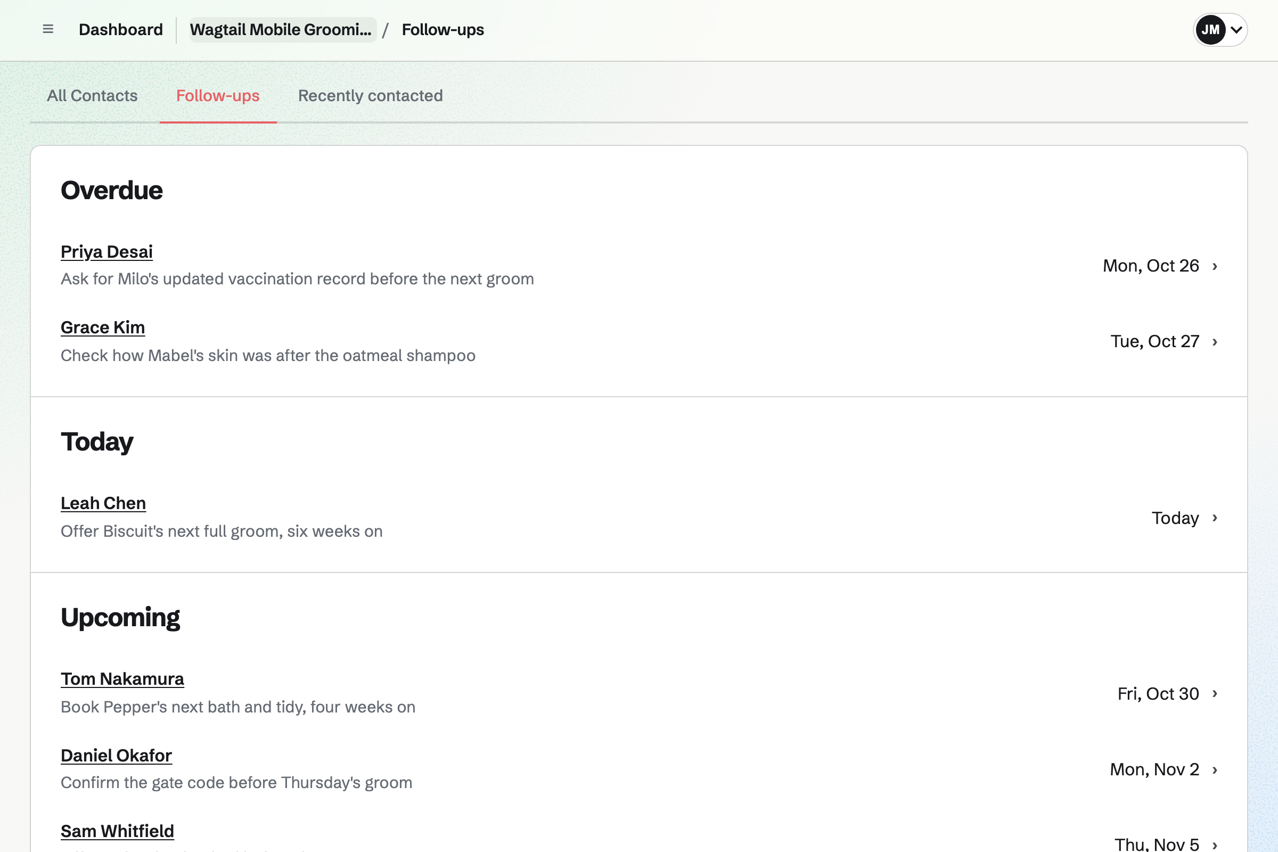1278x852 pixels.
Task: Open Priya Desai contact
Action: point(106,251)
